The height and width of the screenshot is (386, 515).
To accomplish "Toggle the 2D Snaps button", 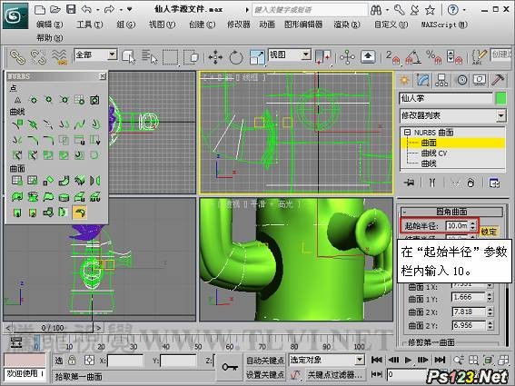I will [392, 57].
